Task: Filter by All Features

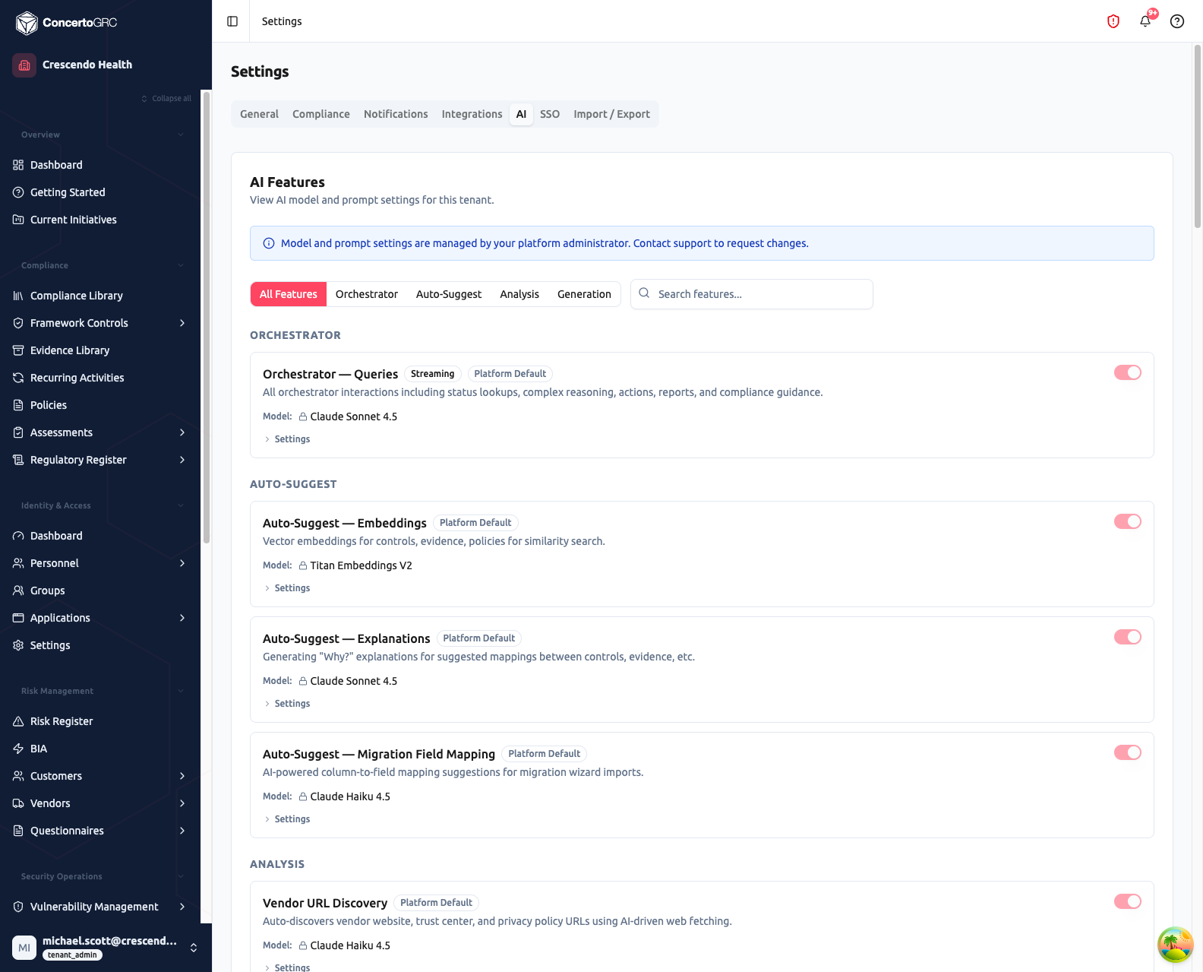Action: (x=289, y=294)
